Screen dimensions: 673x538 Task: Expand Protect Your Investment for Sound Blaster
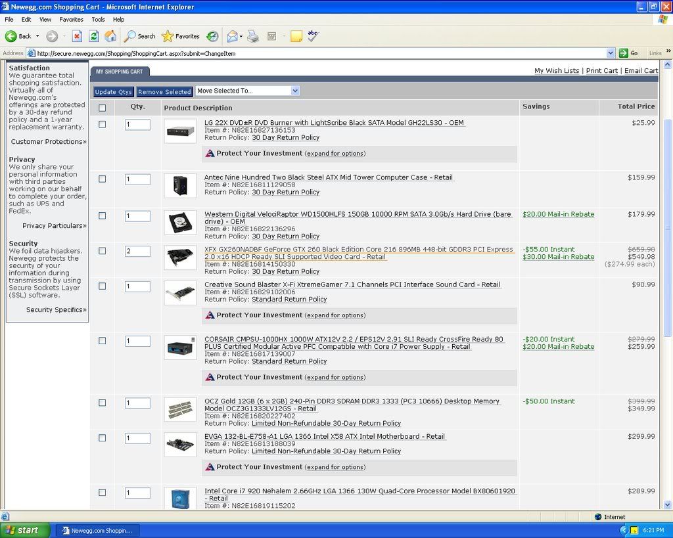tap(335, 315)
